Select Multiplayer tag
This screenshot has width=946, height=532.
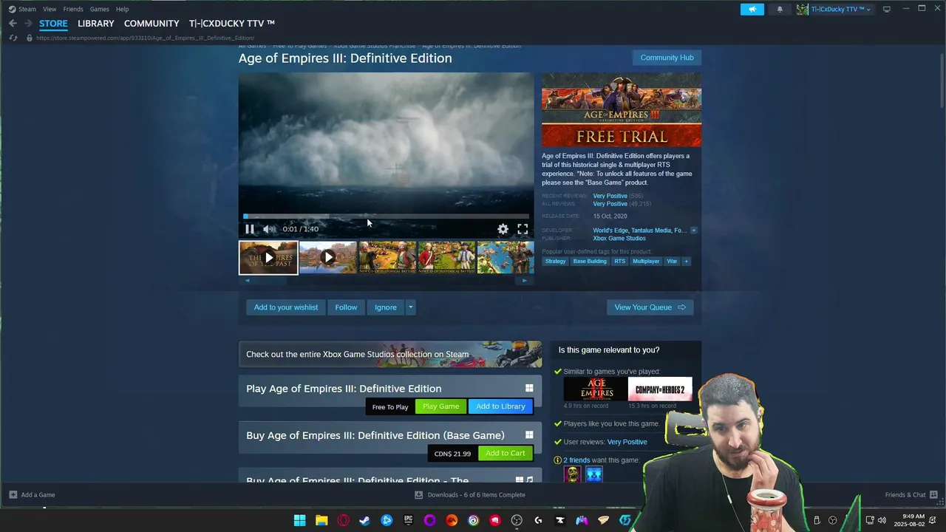coord(646,261)
